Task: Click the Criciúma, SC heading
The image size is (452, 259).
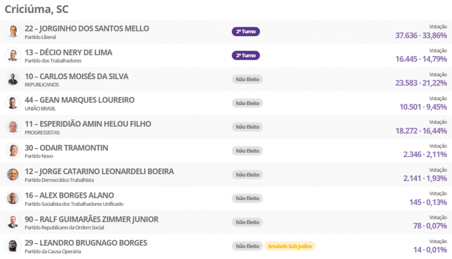Action: (x=37, y=9)
